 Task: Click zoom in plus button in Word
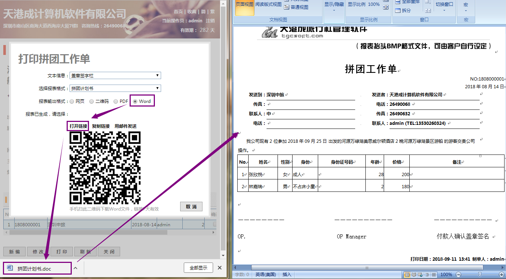point(502,275)
